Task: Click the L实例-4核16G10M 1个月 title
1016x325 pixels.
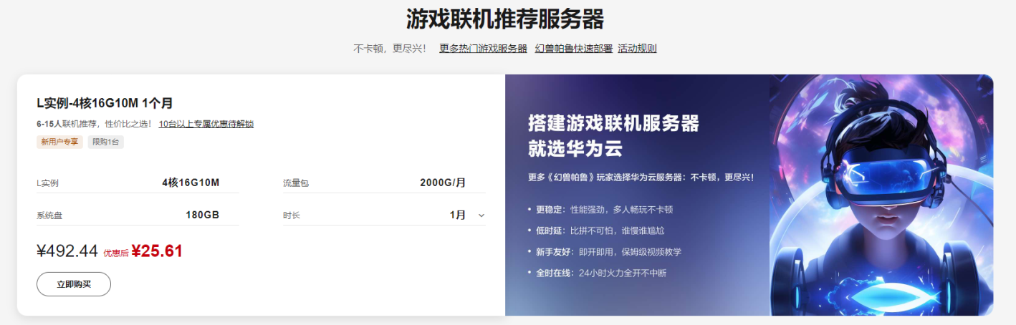Action: pos(105,103)
